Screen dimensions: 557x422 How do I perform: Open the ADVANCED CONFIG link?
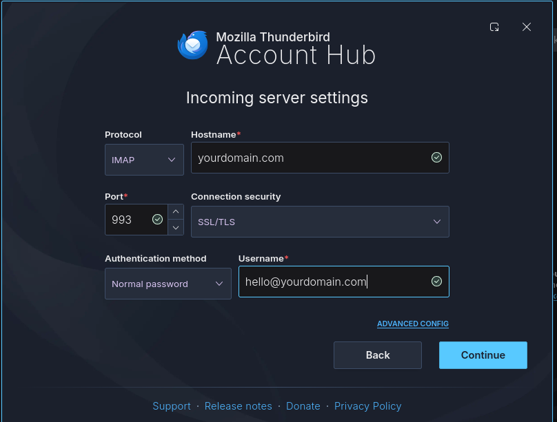click(413, 324)
